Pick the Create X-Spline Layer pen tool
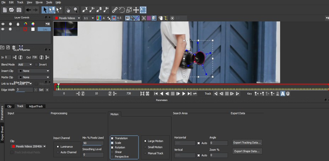The height and width of the screenshot is (161, 329). [85, 10]
